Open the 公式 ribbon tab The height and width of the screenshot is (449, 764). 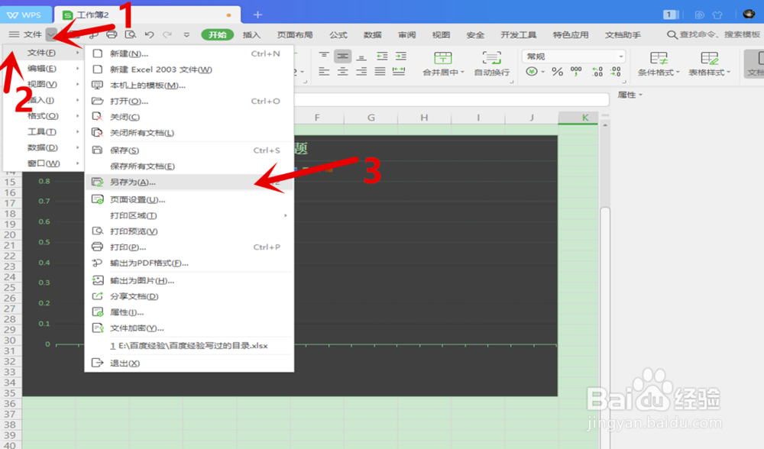click(x=338, y=34)
